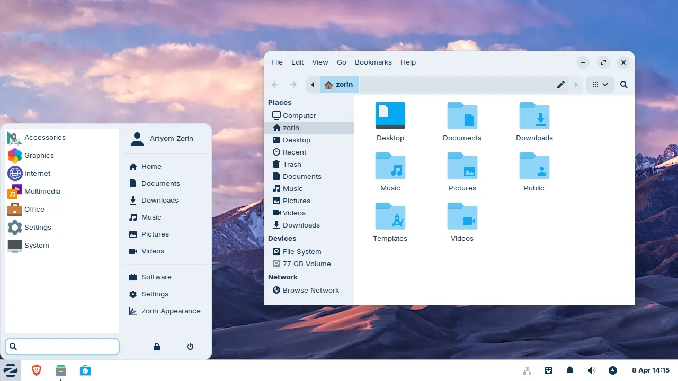Select the pencil icon to edit the path
Screen dimensions: 678x381
[x=561, y=85]
